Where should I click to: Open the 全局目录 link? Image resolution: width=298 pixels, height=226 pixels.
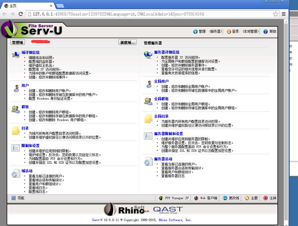click(x=161, y=116)
